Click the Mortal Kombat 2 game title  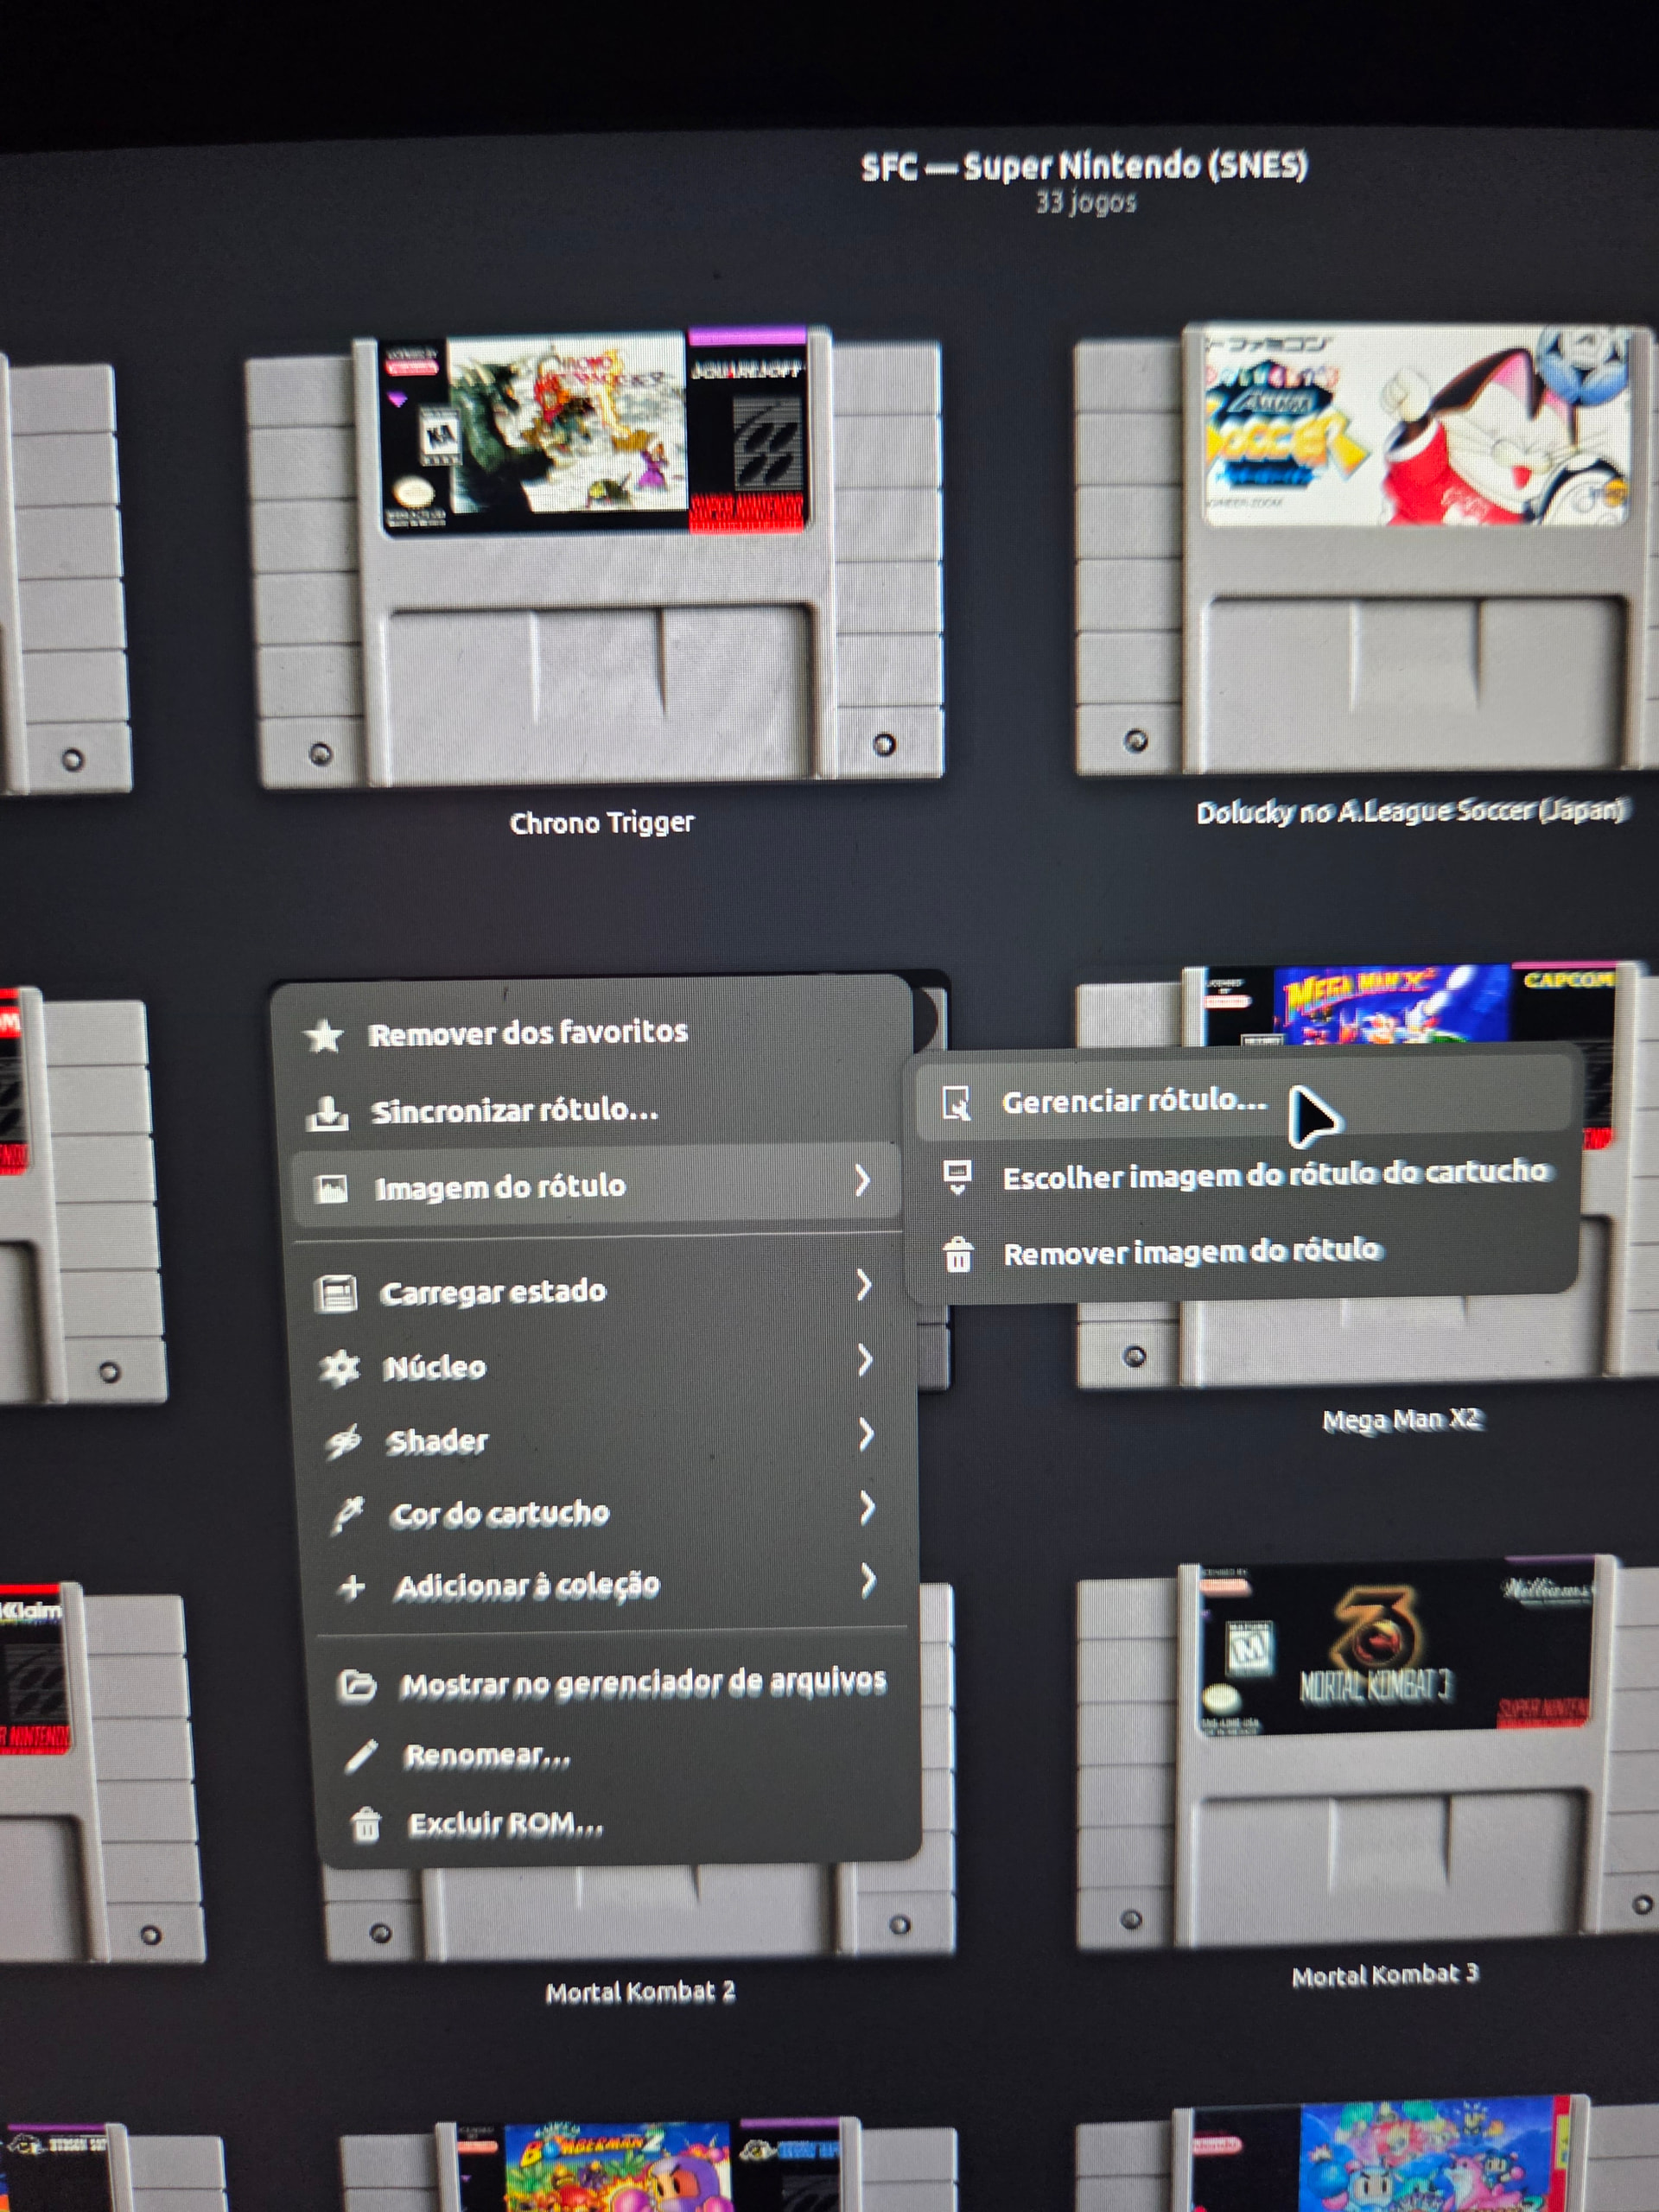point(640,1992)
